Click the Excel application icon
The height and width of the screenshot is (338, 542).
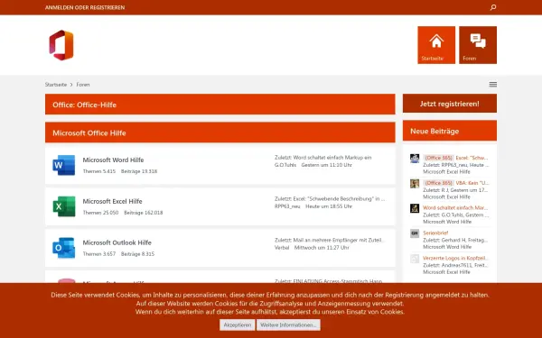point(64,206)
